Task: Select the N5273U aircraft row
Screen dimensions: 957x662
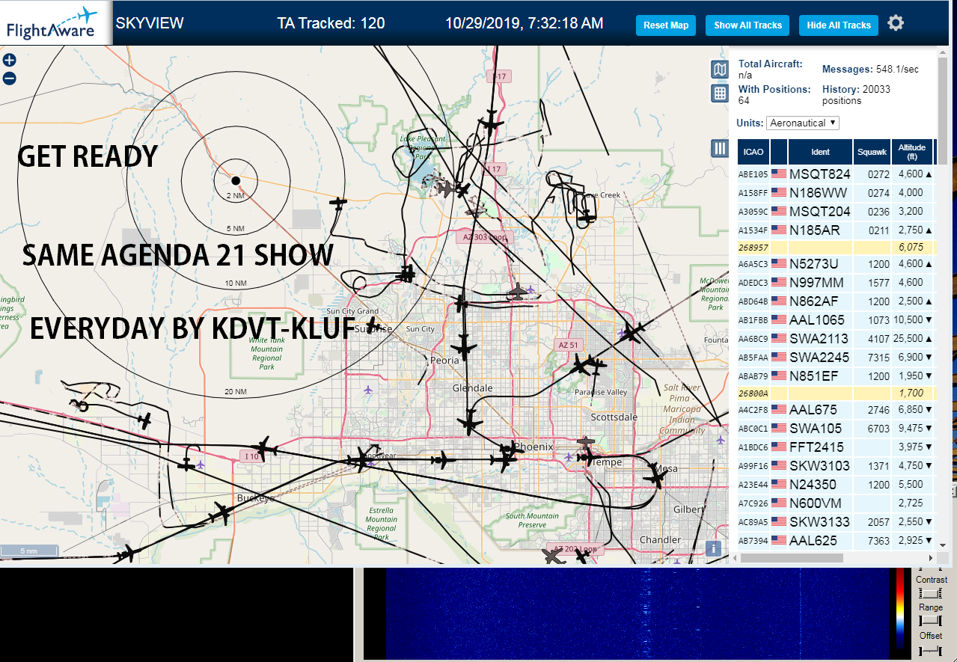Action: tap(836, 263)
